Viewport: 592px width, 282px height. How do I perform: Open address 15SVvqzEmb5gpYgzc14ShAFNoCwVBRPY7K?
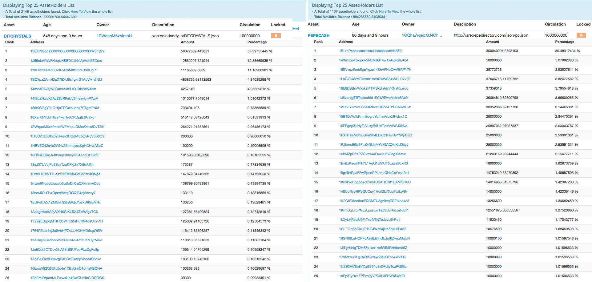(375, 70)
